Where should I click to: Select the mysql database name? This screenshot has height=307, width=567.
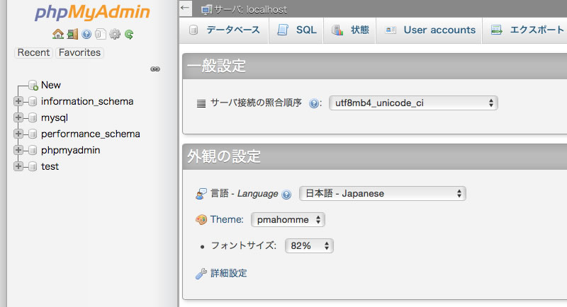point(55,117)
